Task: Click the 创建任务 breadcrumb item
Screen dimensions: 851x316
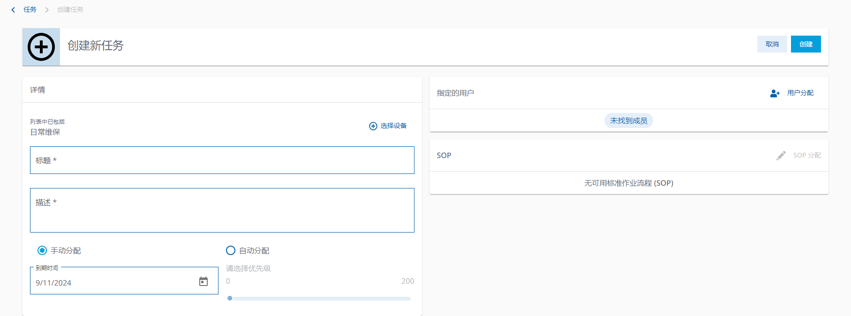Action: click(70, 10)
